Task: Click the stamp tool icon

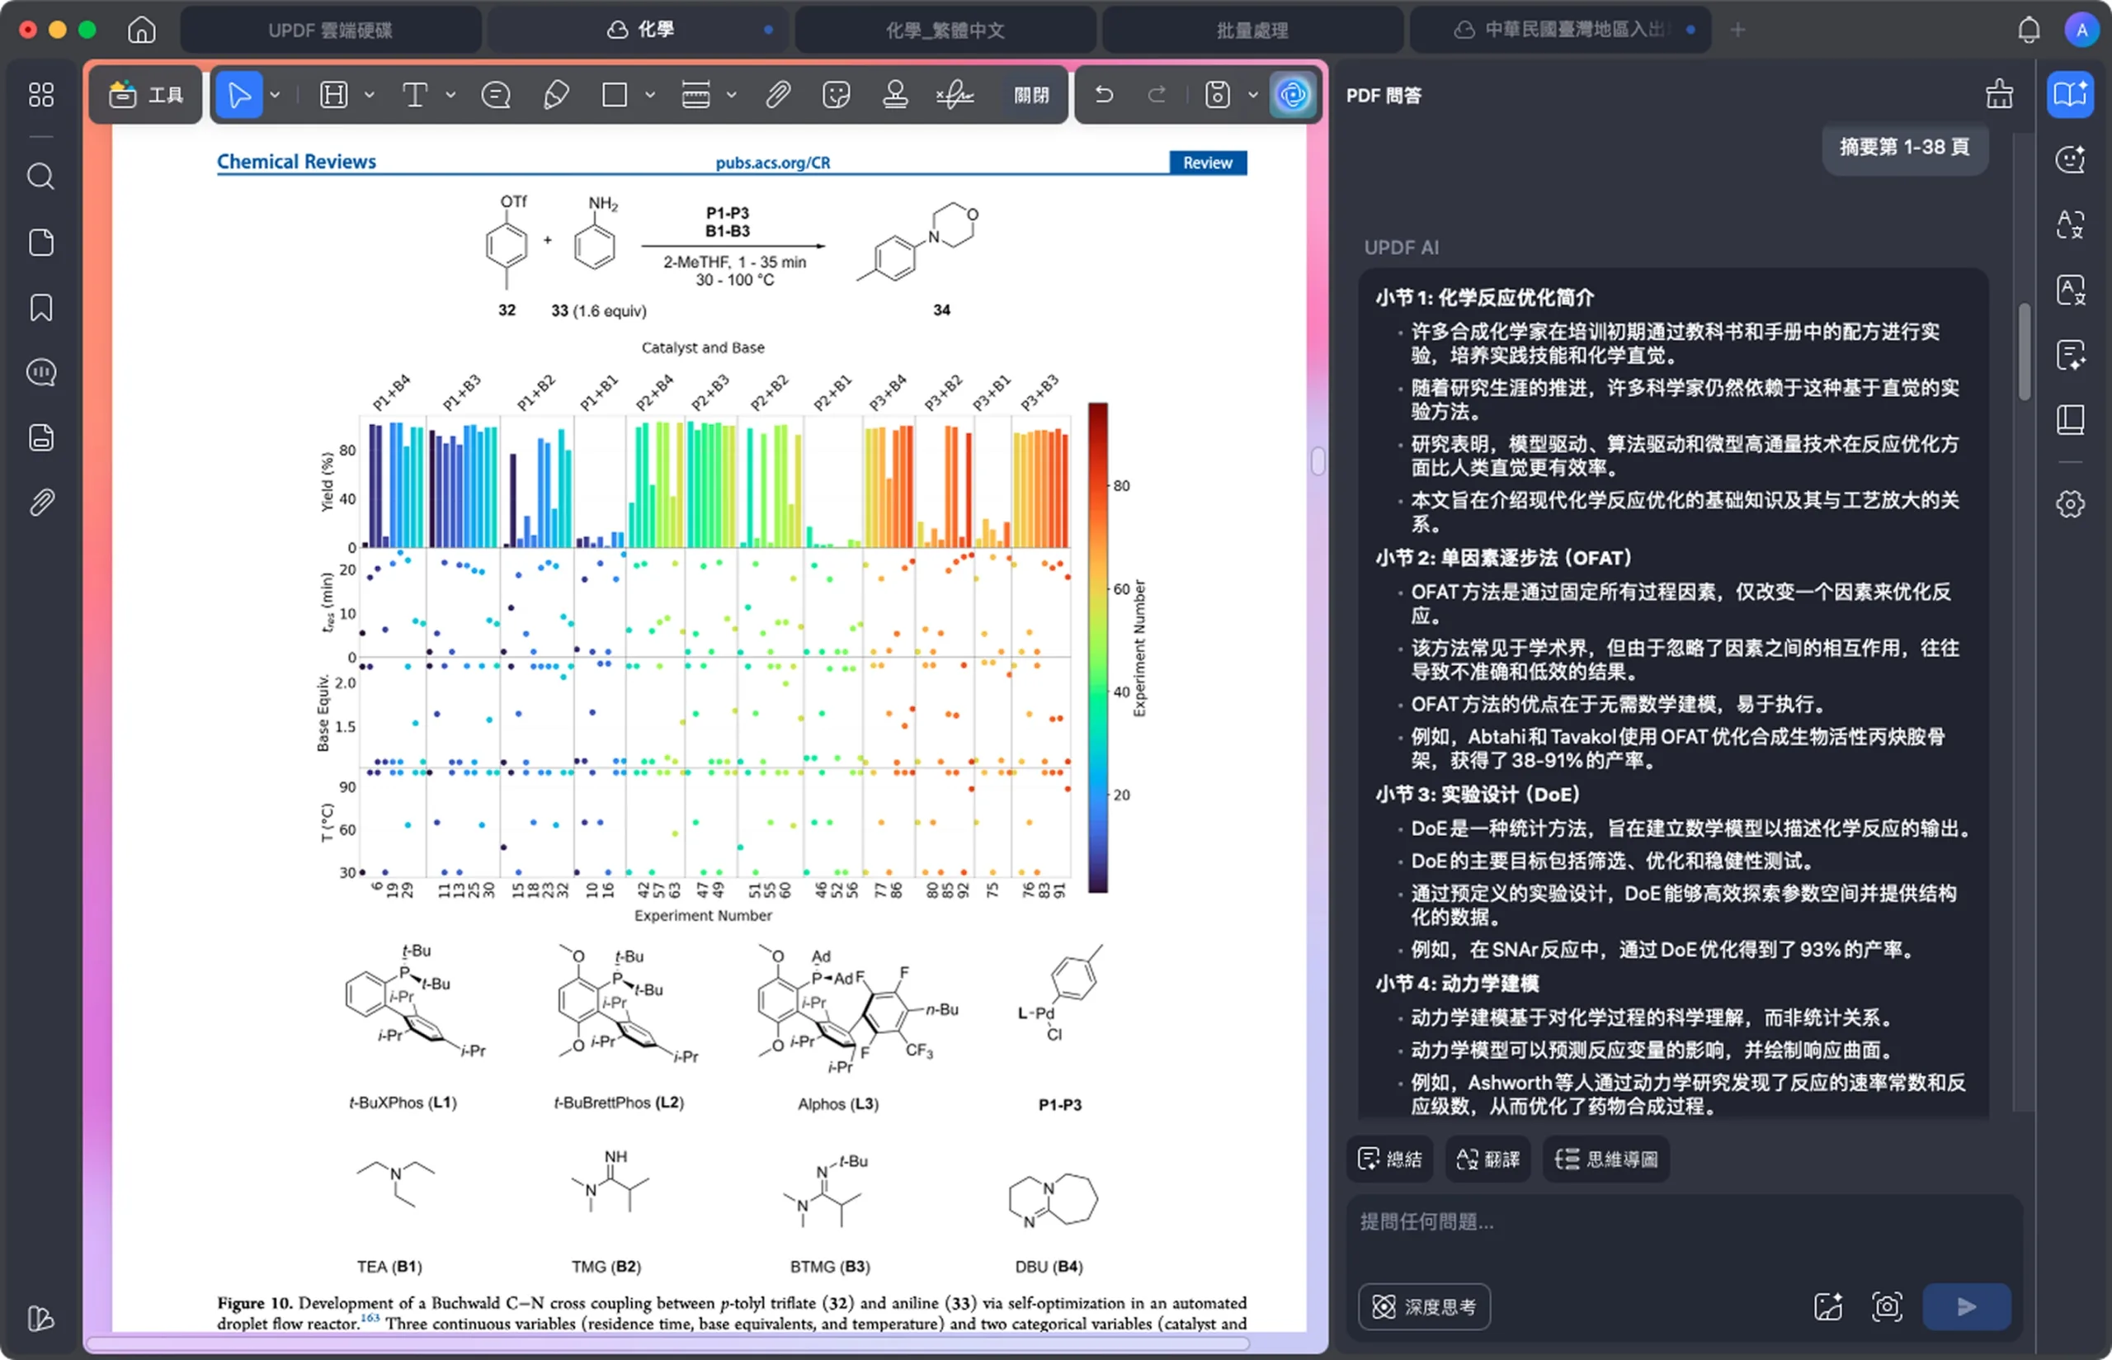Action: tap(895, 95)
